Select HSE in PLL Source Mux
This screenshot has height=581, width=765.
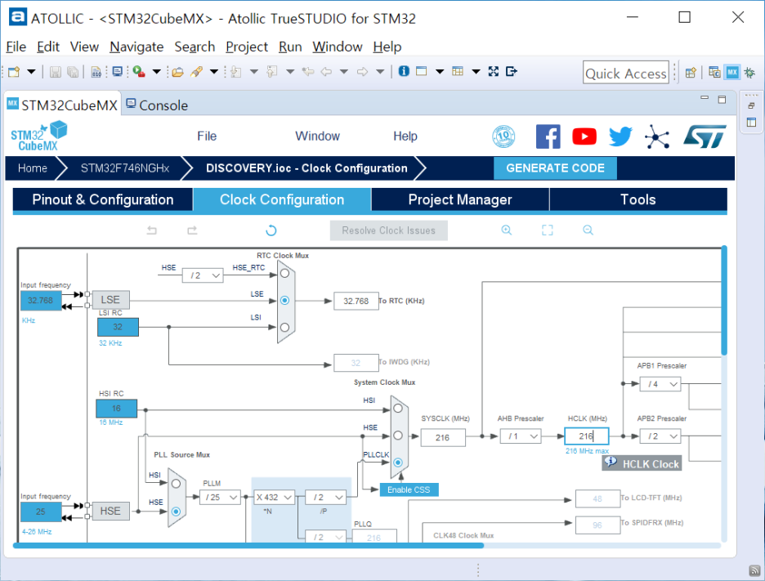(x=176, y=512)
